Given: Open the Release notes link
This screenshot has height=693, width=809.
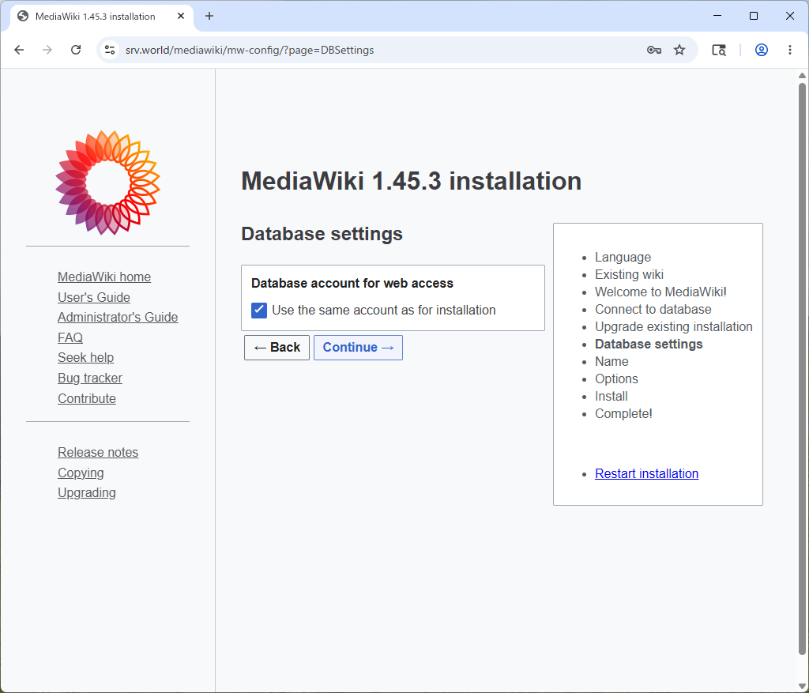Looking at the screenshot, I should click(98, 453).
